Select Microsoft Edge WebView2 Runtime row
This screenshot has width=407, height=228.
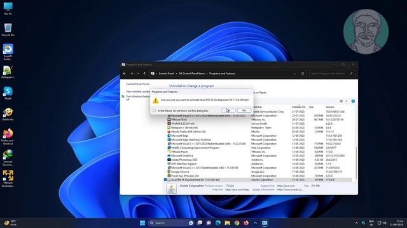coord(259,139)
